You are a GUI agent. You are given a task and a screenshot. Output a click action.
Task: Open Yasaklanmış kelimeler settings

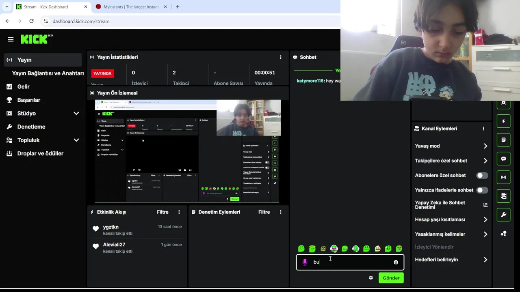click(x=451, y=234)
